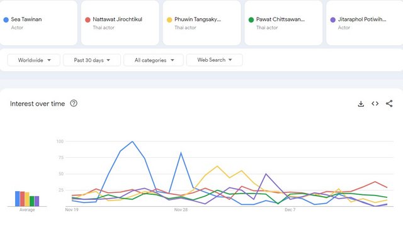Open the Past 30 days dropdown
Image resolution: width=403 pixels, height=232 pixels.
(x=92, y=60)
